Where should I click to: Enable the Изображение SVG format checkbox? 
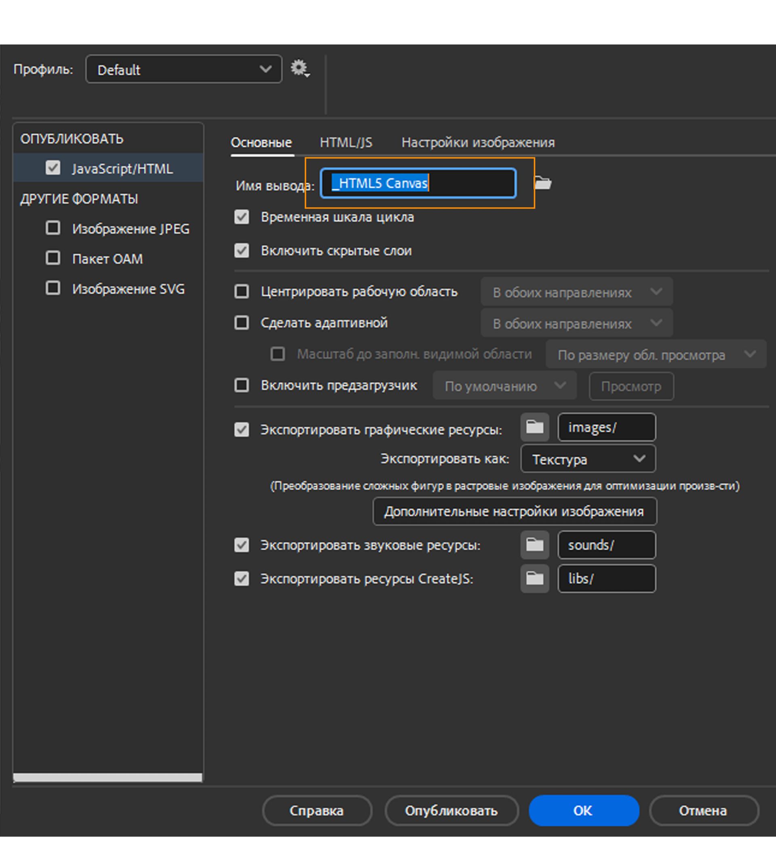pos(53,288)
